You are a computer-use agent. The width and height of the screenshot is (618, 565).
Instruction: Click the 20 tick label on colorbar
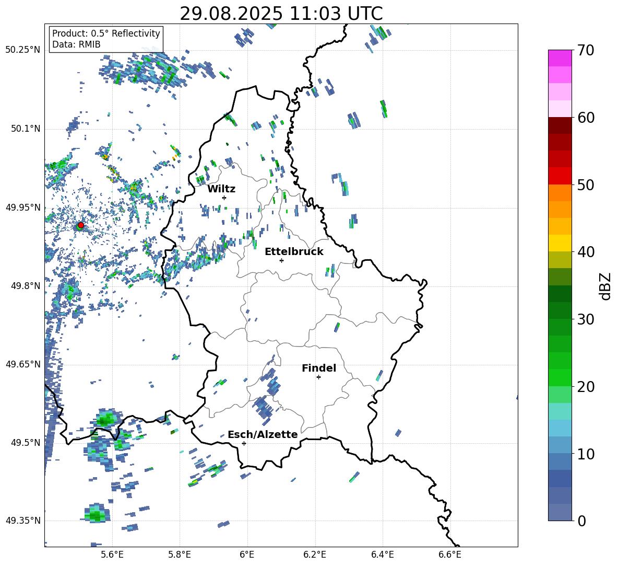click(x=586, y=387)
